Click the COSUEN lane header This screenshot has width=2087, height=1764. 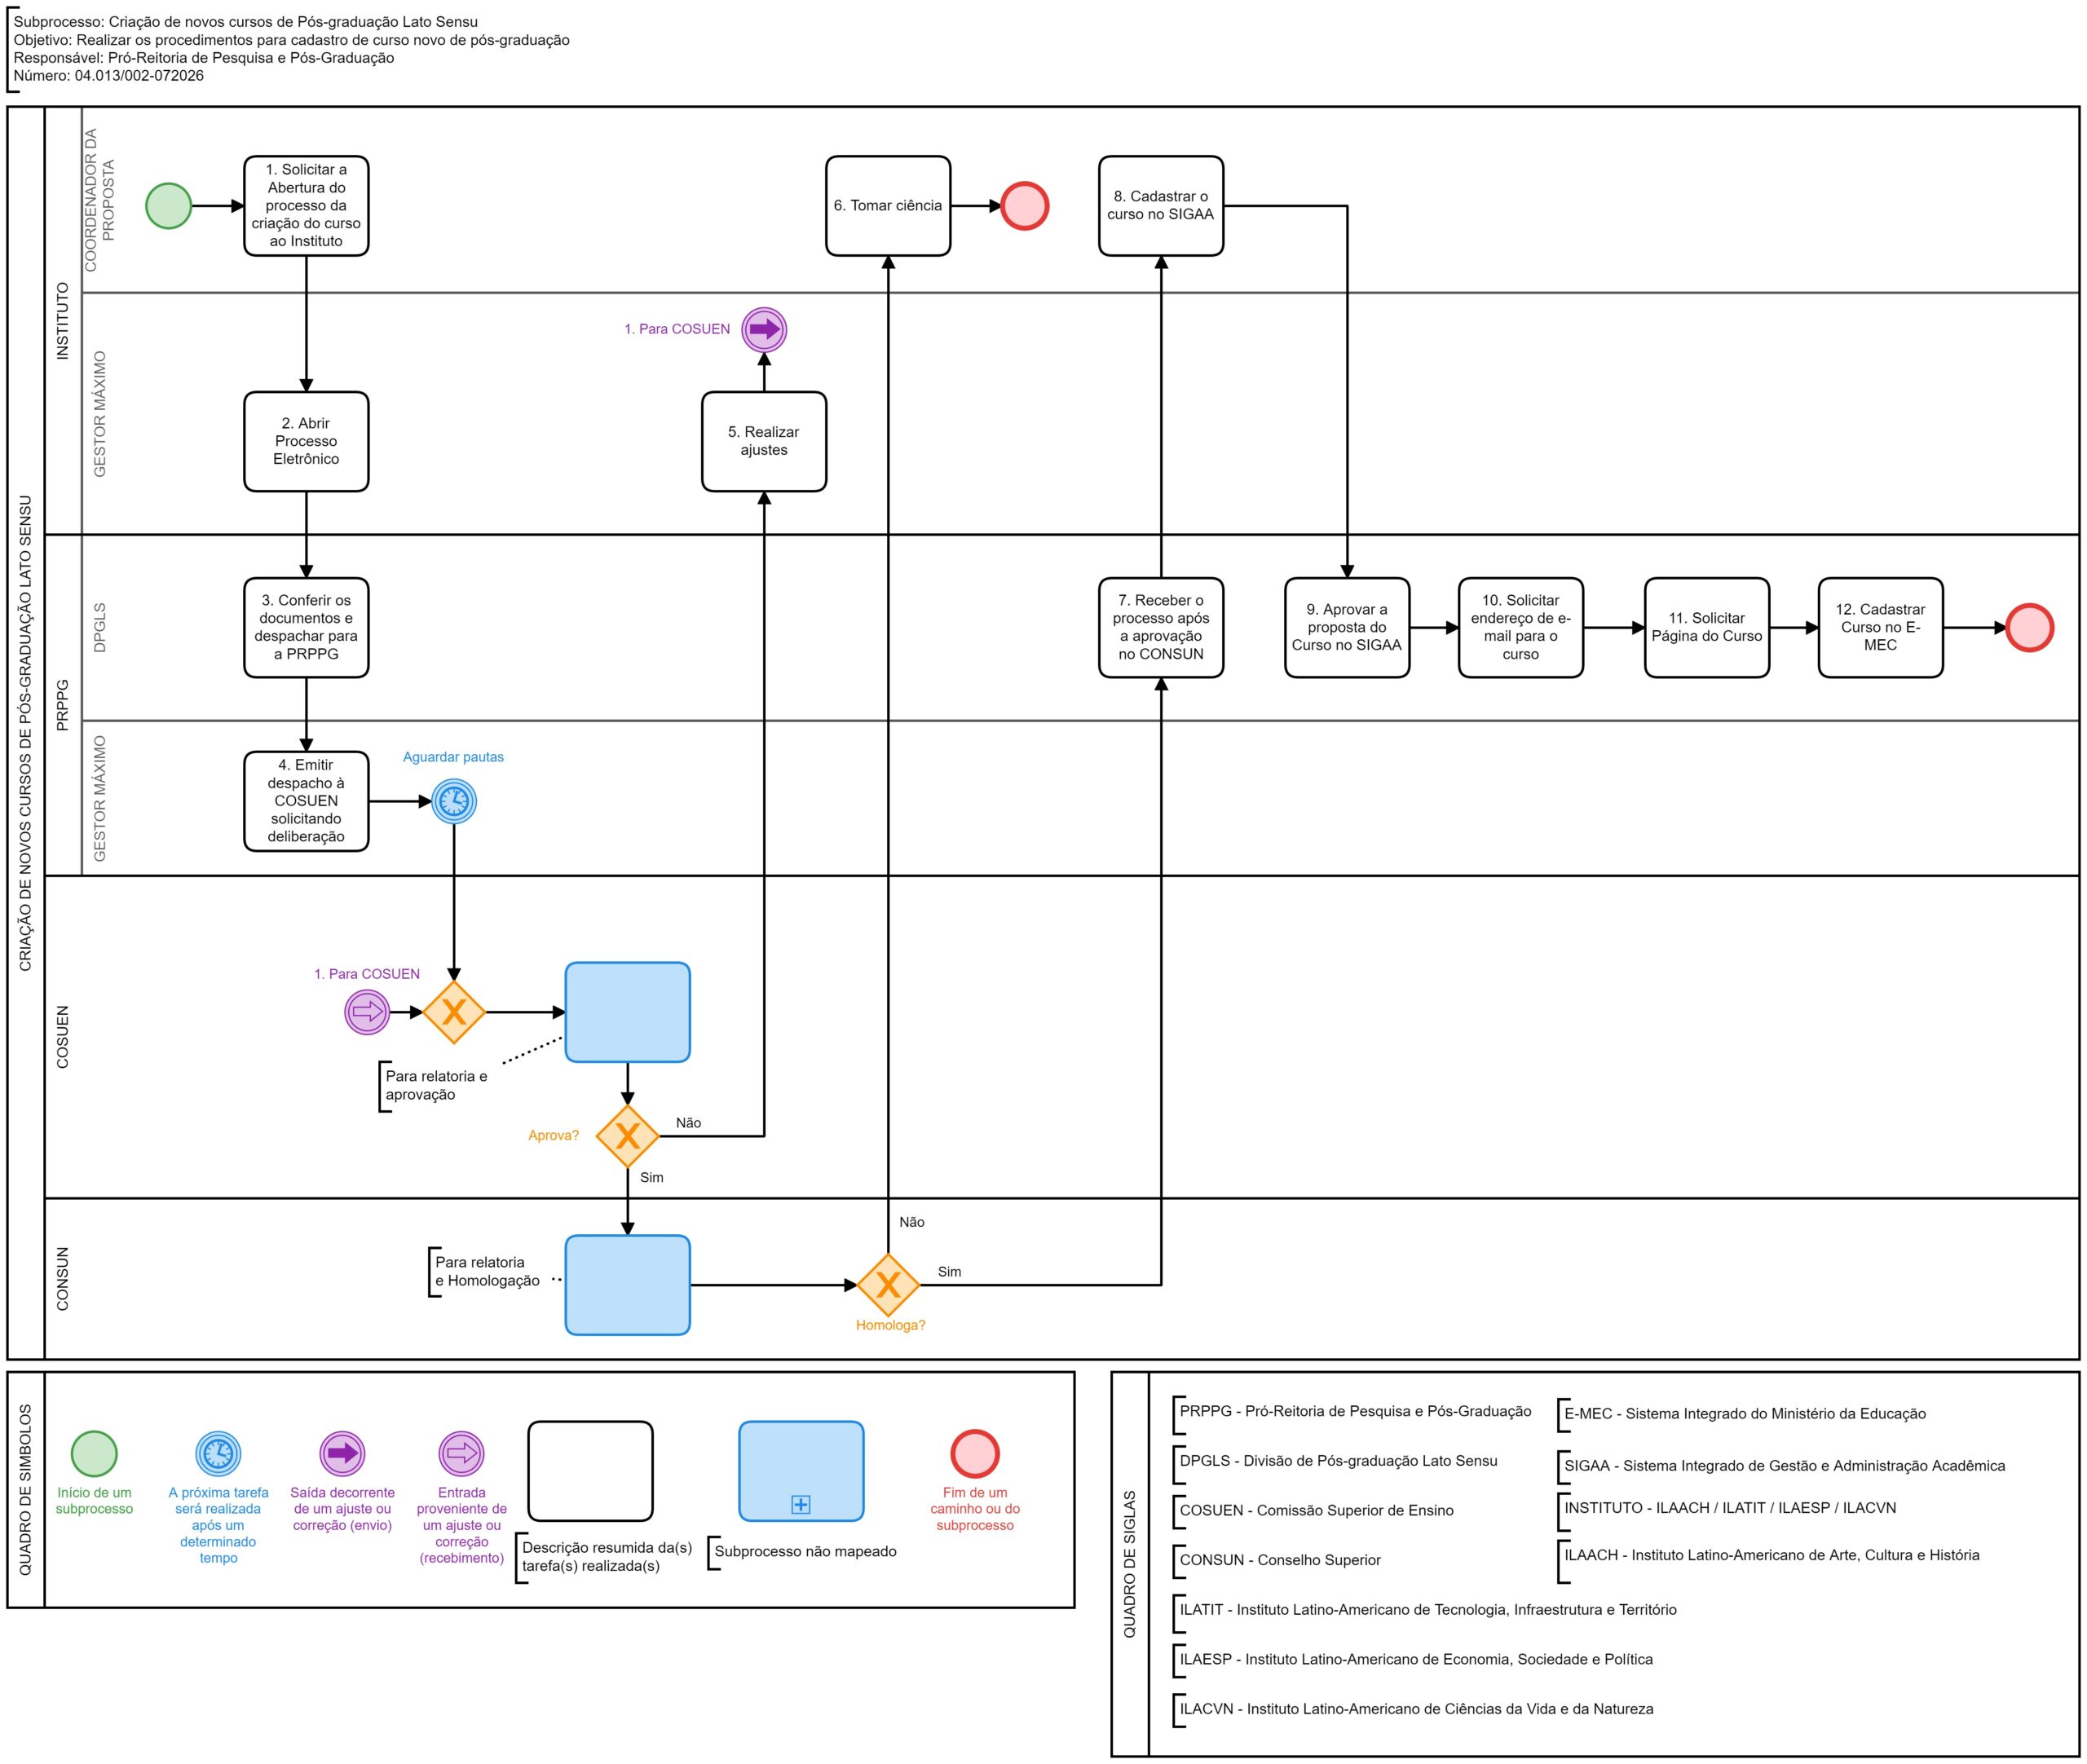[63, 1037]
